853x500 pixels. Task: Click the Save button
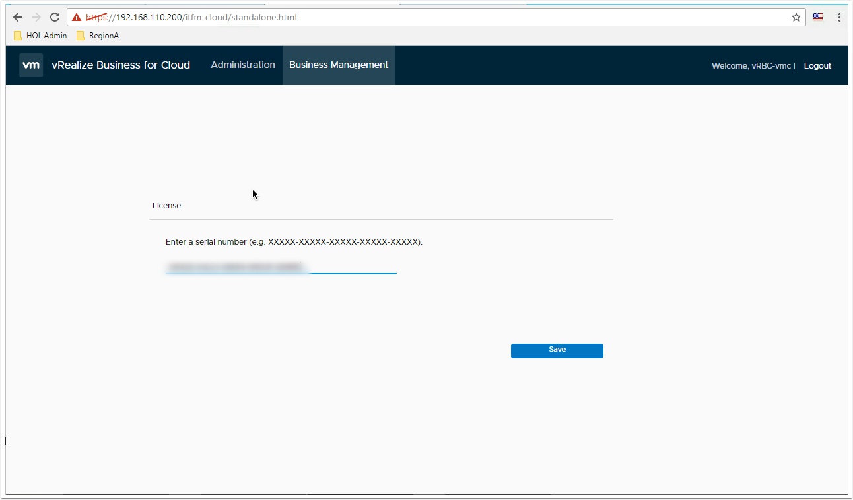[x=557, y=350]
